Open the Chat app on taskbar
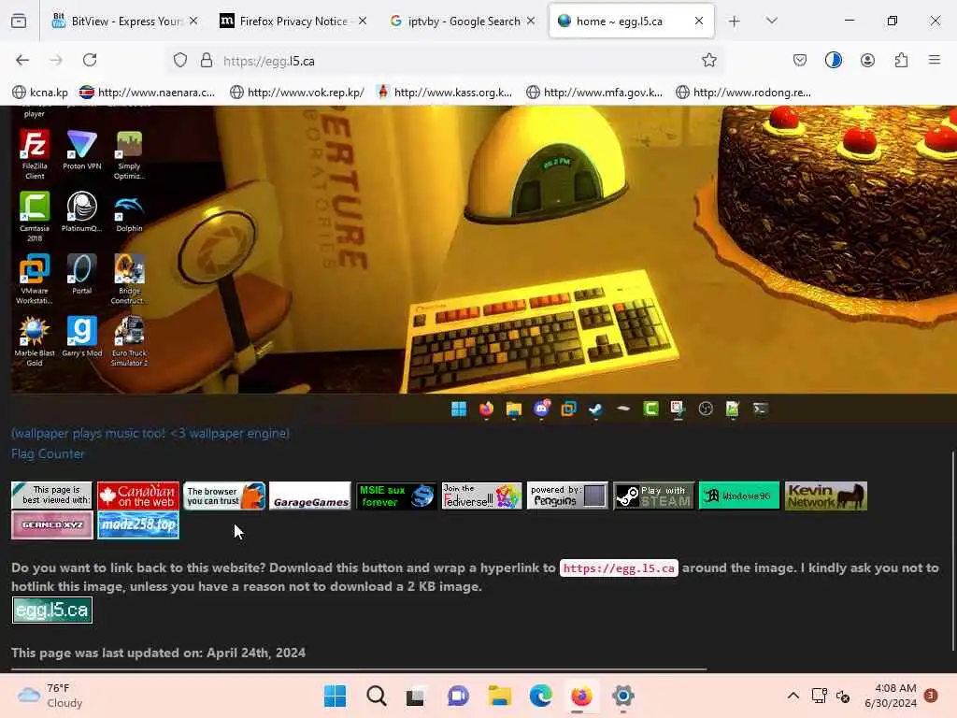This screenshot has width=957, height=718. [x=458, y=696]
